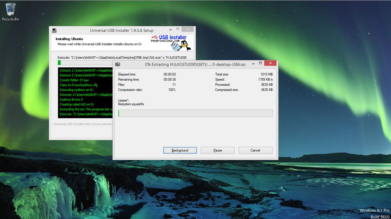
Task: Click the disabled close button of USB Installer
Action: (x=188, y=29)
